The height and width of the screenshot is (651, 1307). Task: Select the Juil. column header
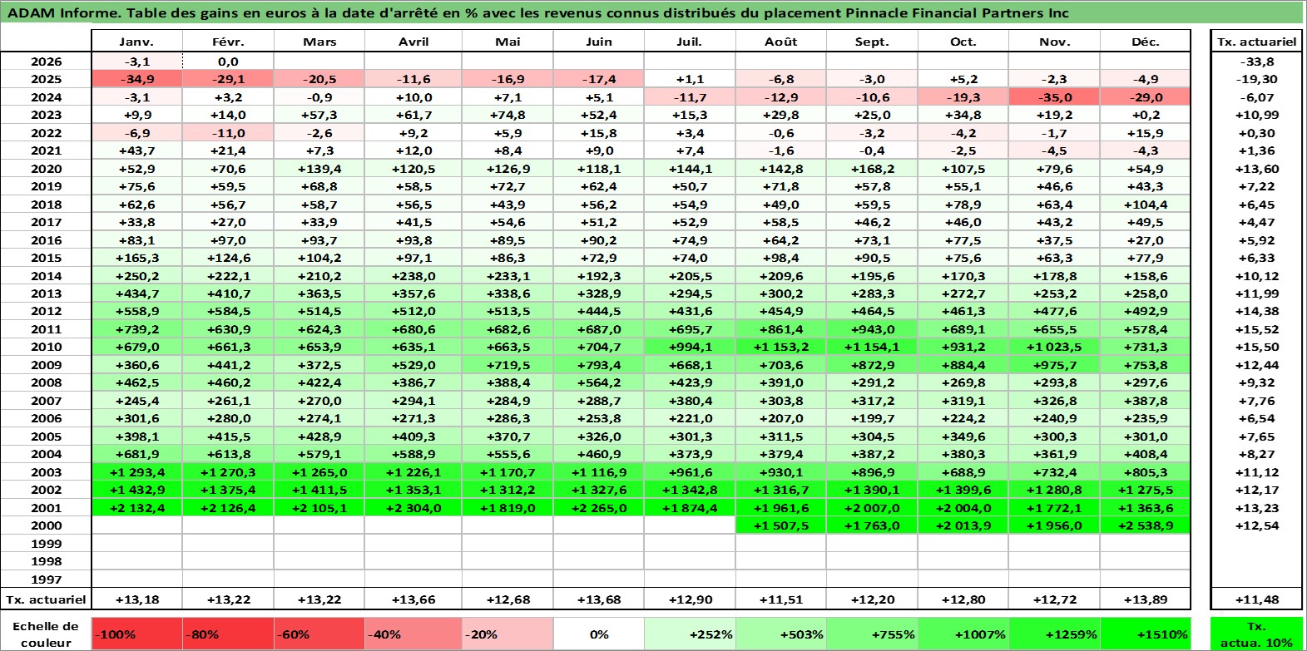690,42
